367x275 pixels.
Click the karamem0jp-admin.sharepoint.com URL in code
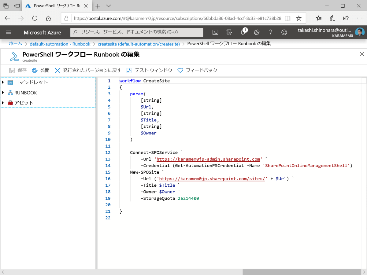(208, 159)
